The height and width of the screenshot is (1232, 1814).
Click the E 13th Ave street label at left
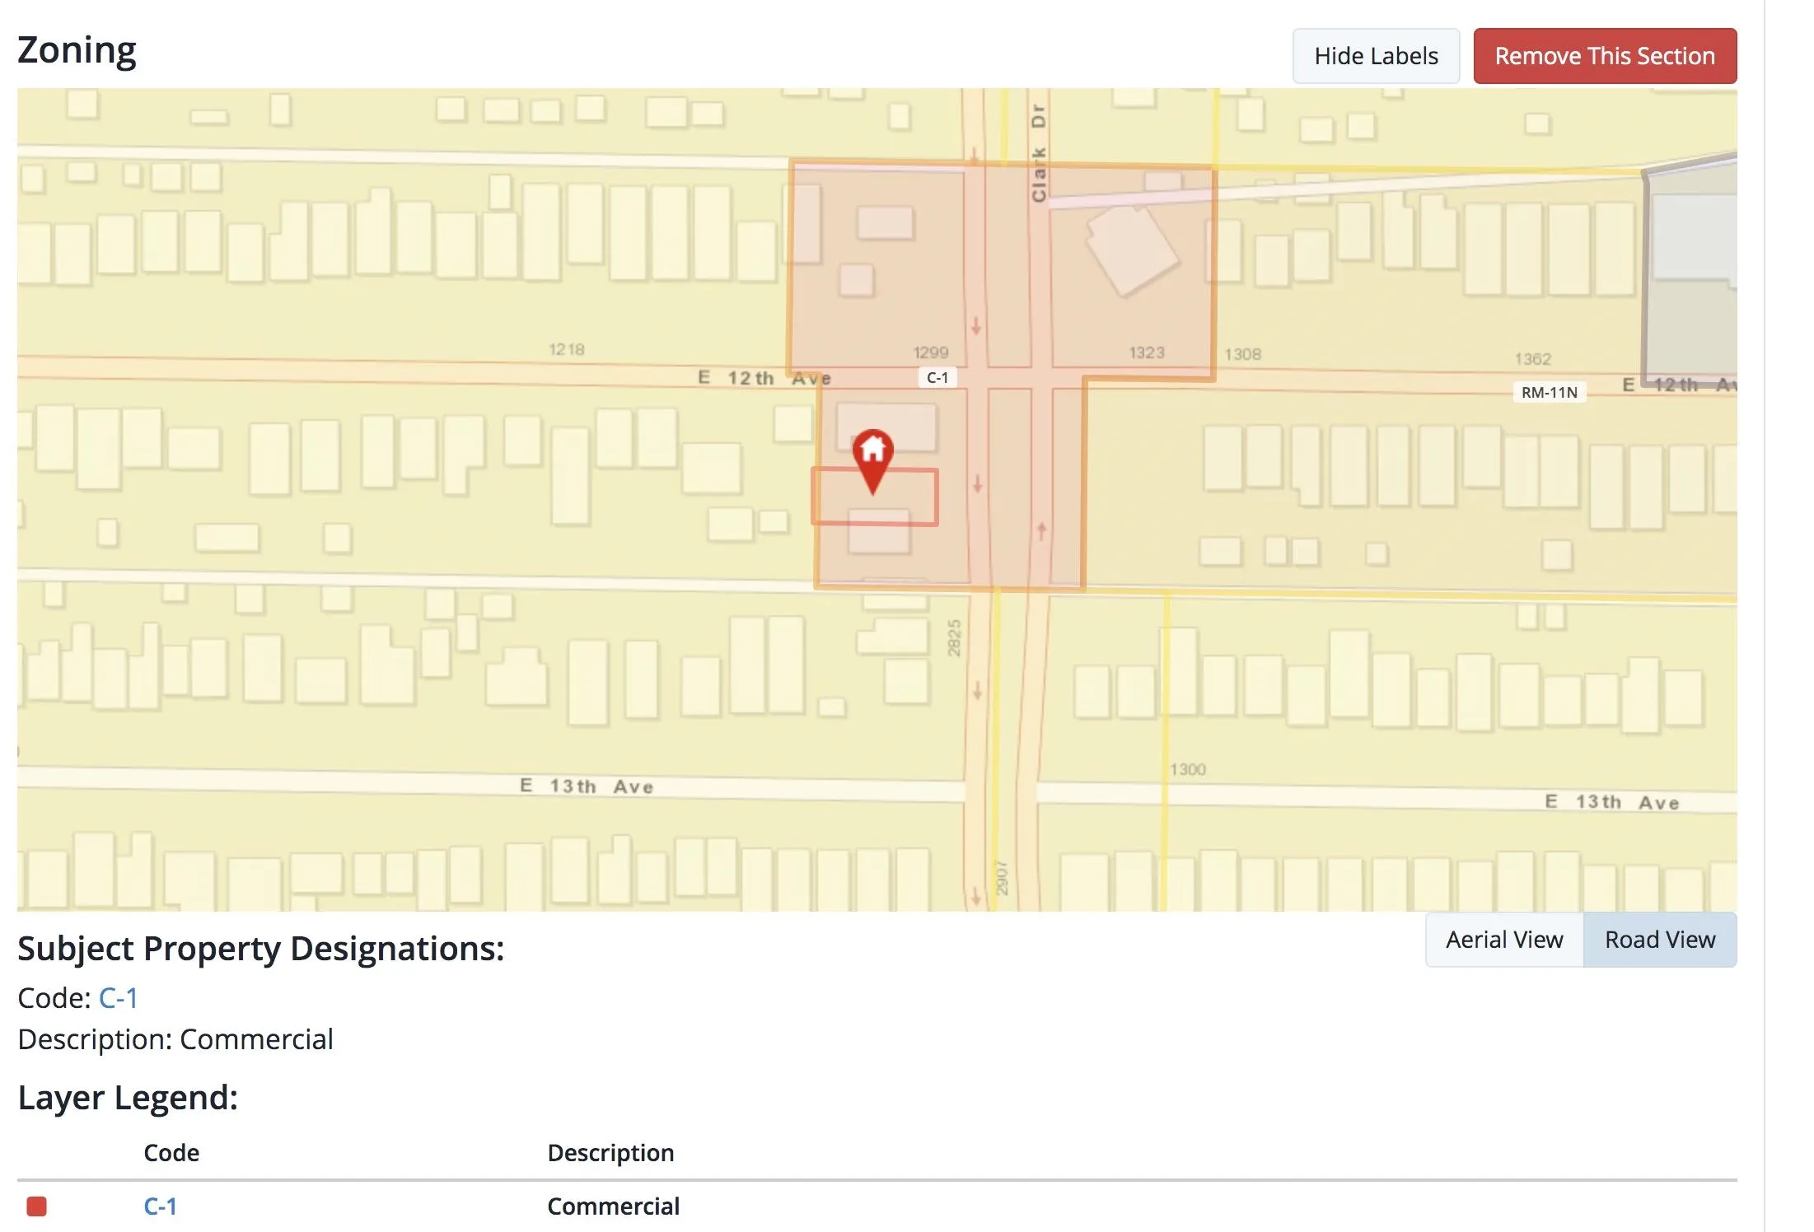click(x=586, y=786)
